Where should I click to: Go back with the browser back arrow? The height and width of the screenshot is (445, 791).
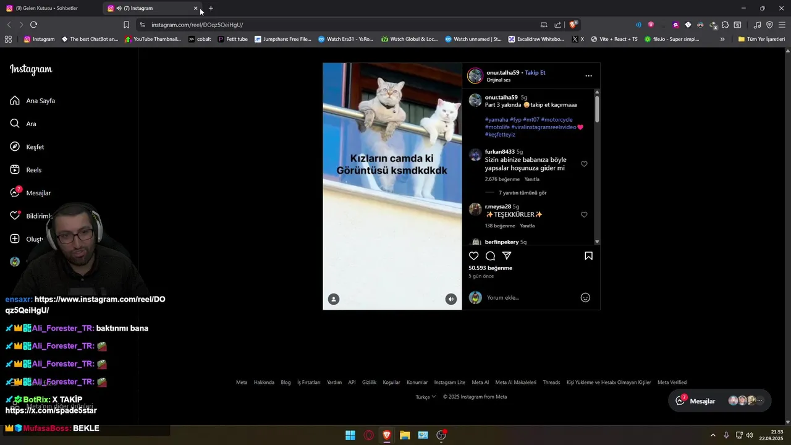tap(9, 25)
